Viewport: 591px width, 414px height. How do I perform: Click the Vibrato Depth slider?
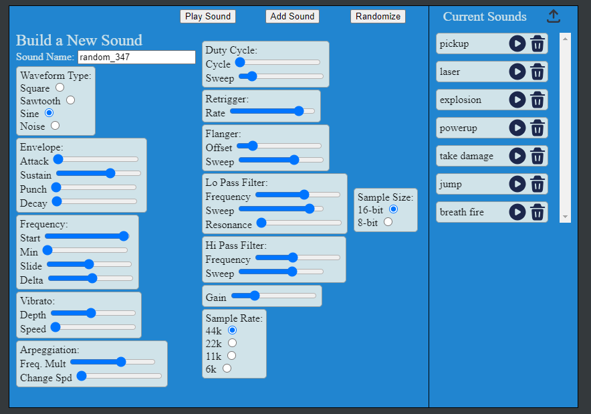[x=93, y=313]
